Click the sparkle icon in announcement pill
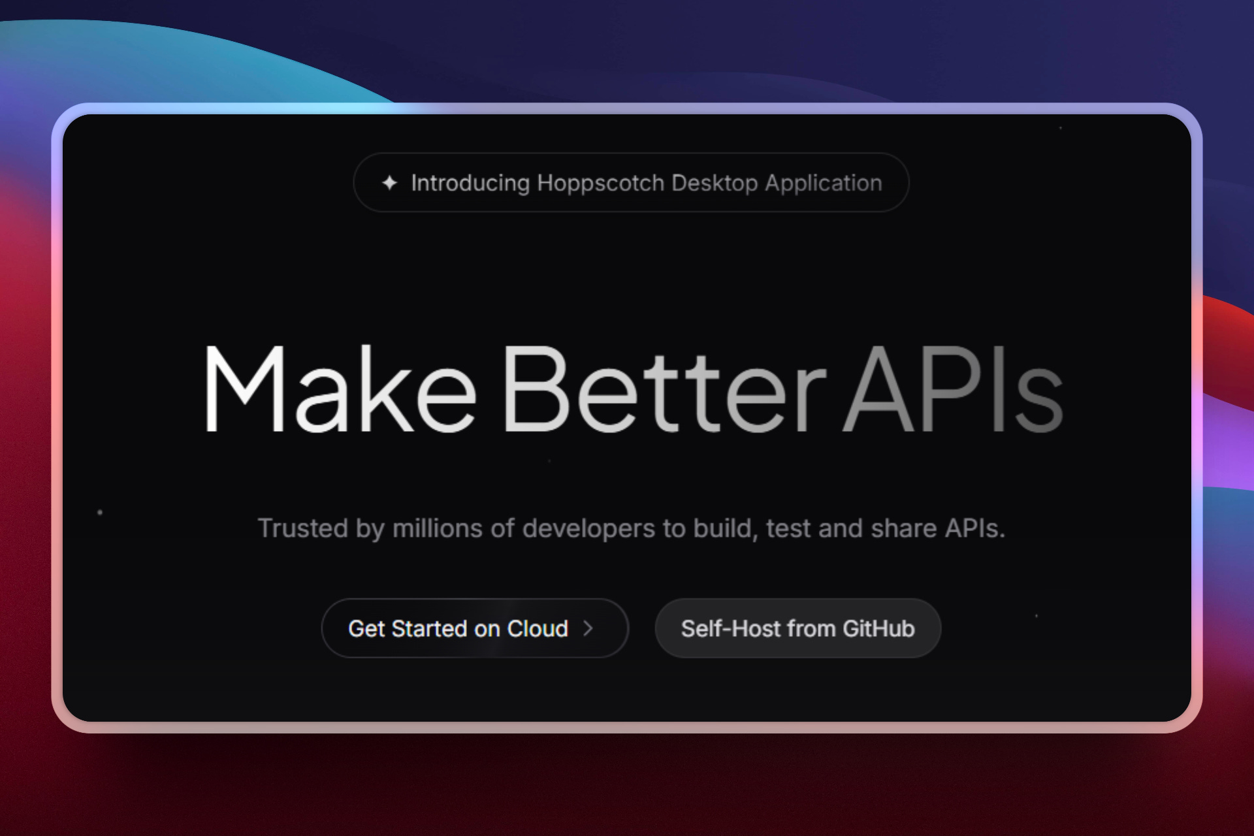Screen dimensions: 1254x836 point(389,183)
